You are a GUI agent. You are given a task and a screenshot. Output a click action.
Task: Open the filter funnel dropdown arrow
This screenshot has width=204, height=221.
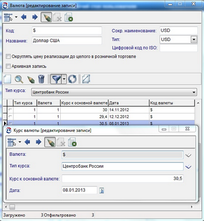pos(64,79)
